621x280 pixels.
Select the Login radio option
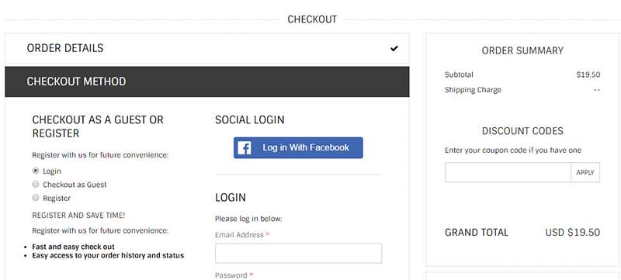[x=36, y=171]
